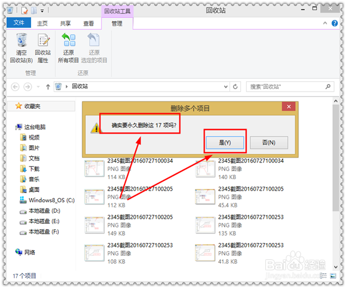
Task: Open the Downloads (下载) folder
Action: (29, 169)
